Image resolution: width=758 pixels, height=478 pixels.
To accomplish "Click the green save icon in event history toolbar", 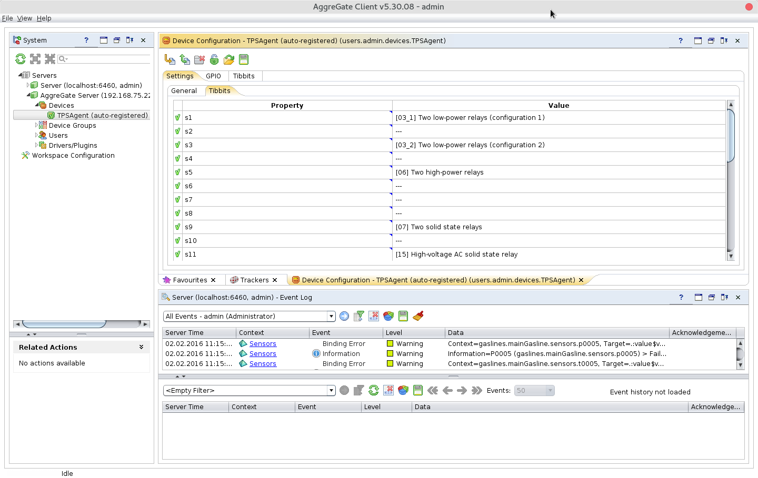I will pyautogui.click(x=418, y=390).
